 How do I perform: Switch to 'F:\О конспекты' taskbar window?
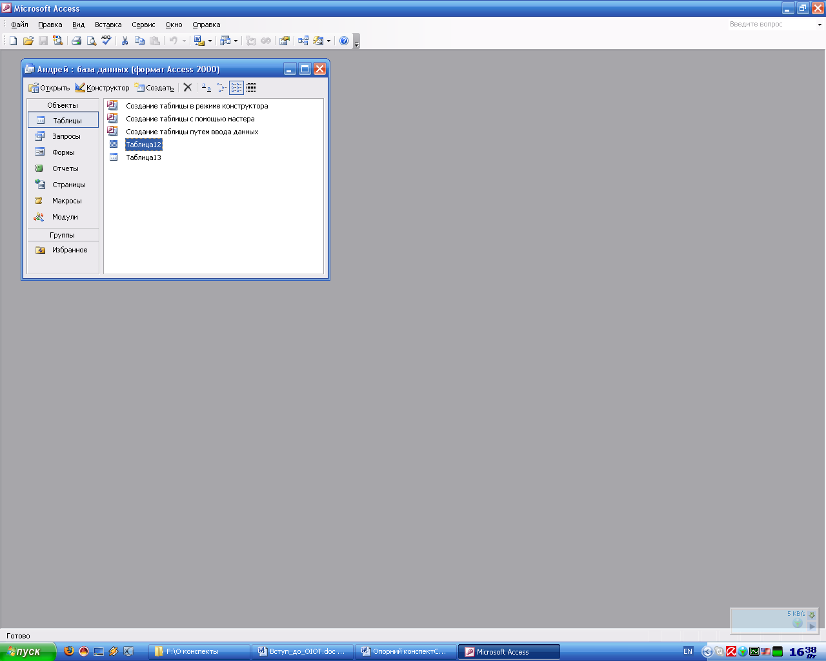click(199, 652)
